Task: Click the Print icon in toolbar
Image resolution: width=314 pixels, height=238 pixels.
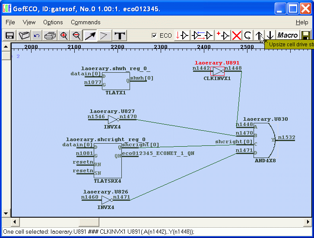Action: tap(50, 35)
